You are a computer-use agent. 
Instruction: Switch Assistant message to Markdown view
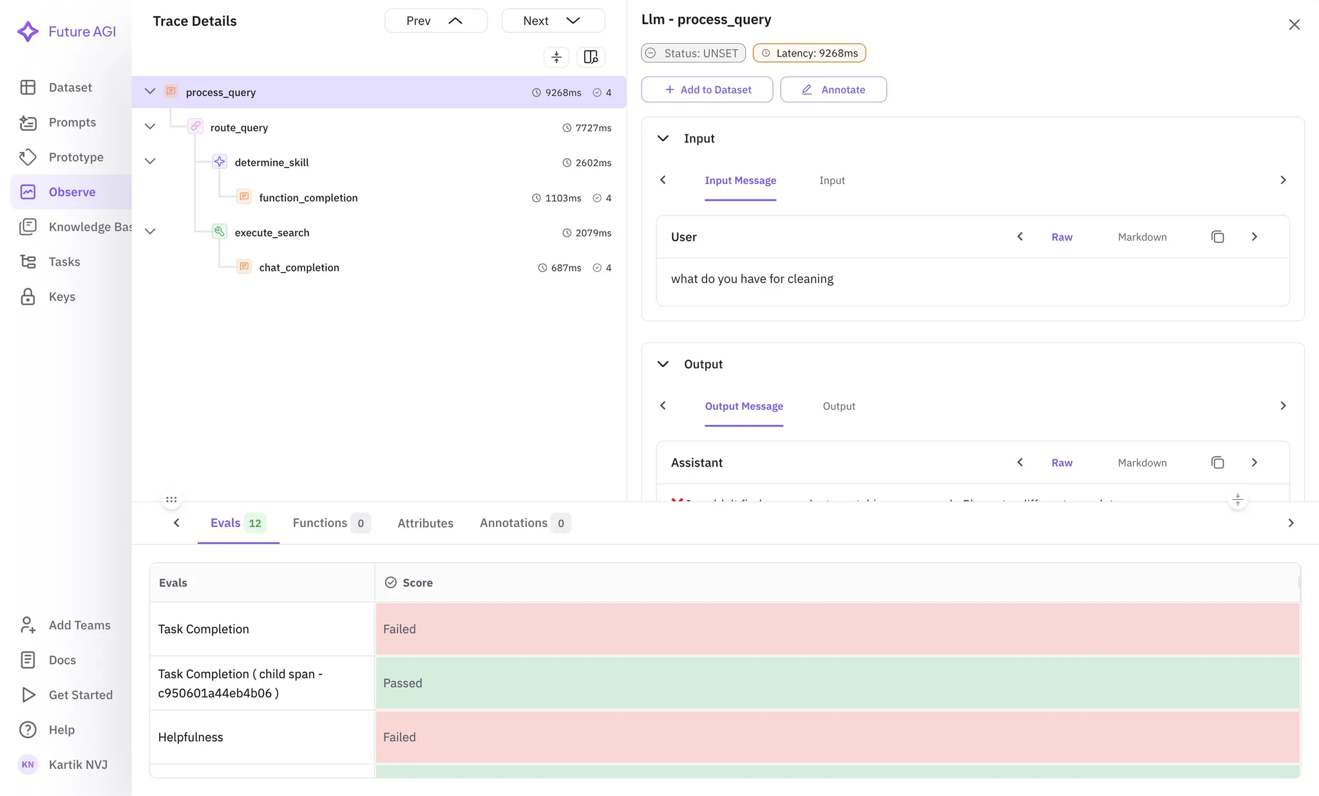(x=1142, y=463)
